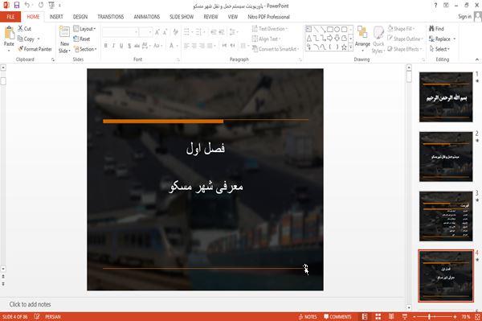Click the Replace button
The image size is (482, 321).
tap(442, 39)
